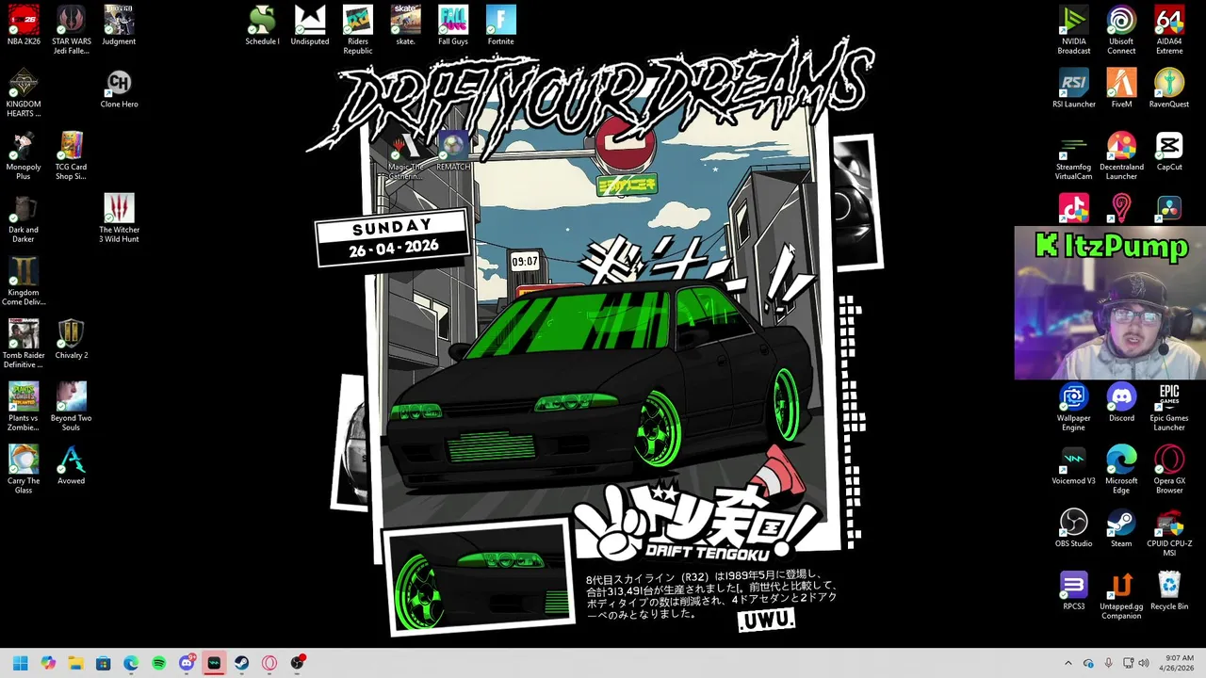Open File Explorer from the taskbar

75,663
